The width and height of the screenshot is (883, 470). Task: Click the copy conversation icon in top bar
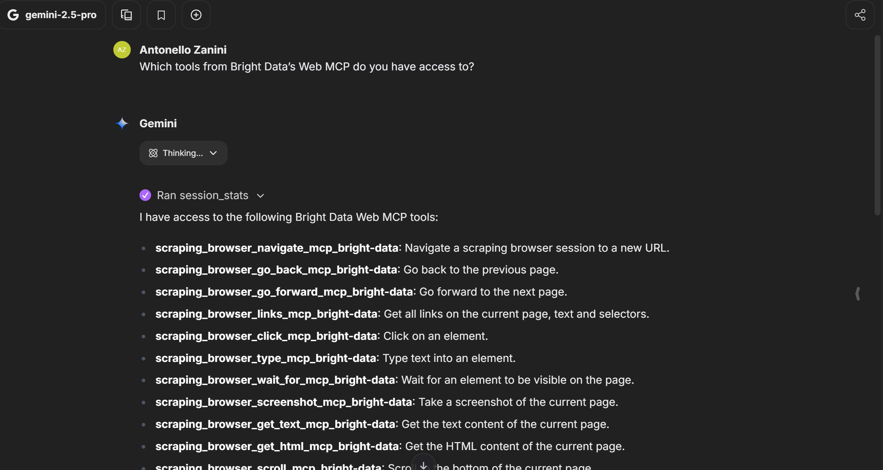point(126,15)
